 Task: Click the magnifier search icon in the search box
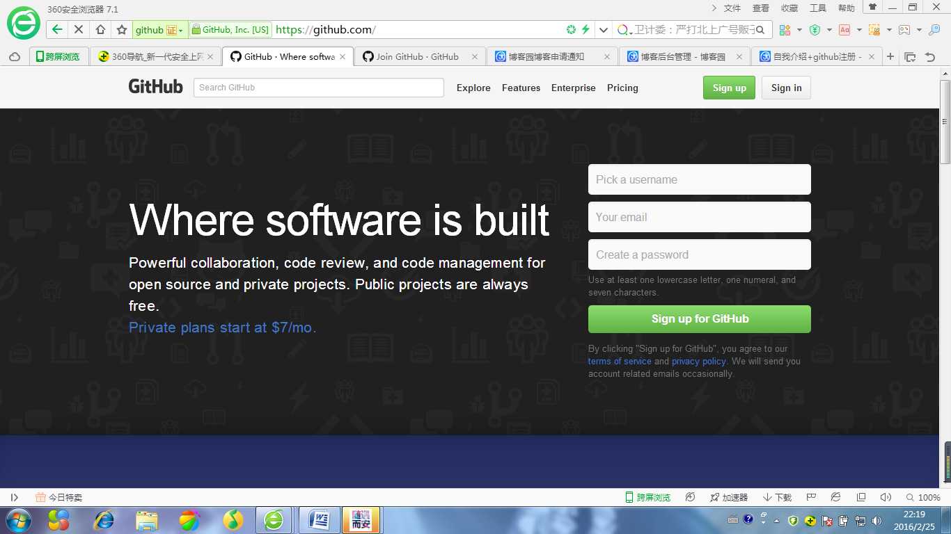[760, 30]
